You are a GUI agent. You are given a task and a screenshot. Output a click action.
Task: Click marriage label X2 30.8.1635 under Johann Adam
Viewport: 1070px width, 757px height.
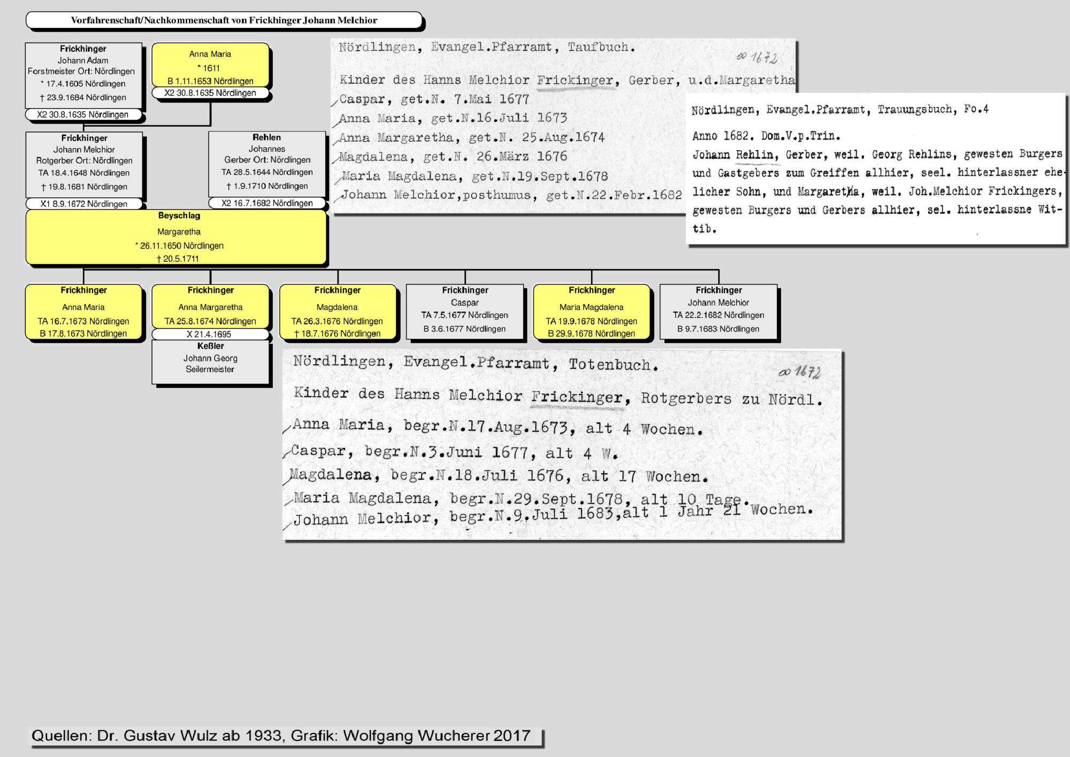[83, 114]
